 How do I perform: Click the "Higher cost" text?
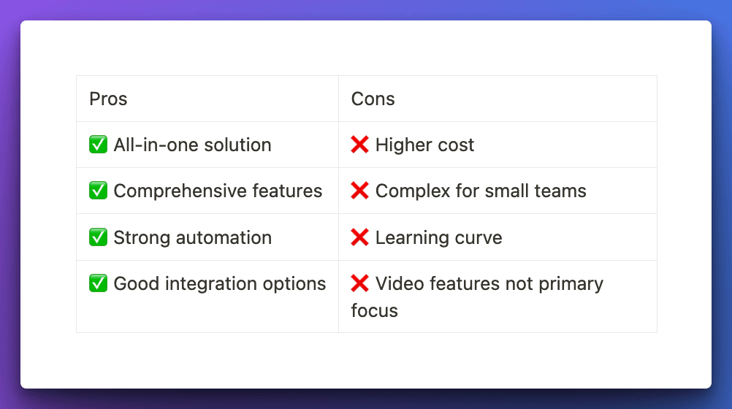click(x=424, y=145)
